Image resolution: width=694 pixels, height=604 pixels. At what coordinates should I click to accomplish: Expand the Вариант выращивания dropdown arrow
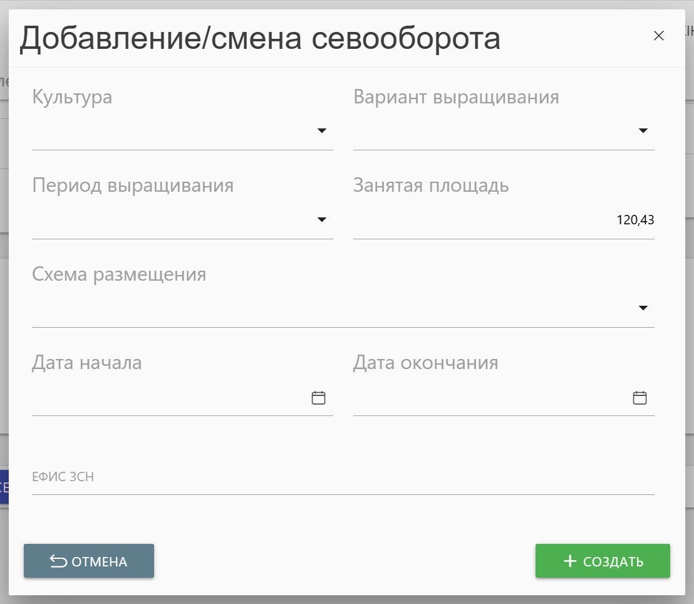(x=643, y=131)
